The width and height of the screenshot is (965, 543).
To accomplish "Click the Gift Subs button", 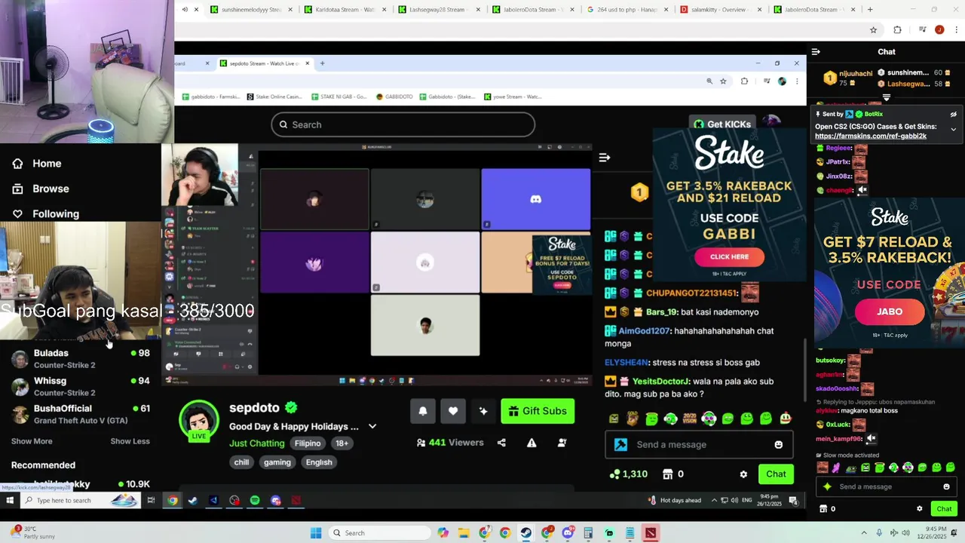I will (538, 411).
